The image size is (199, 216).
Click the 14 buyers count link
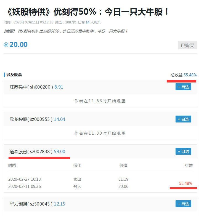[87, 22]
